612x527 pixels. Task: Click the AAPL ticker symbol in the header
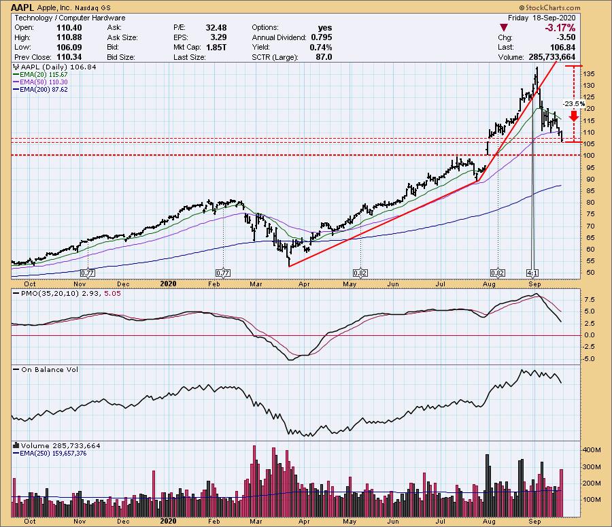[22, 7]
